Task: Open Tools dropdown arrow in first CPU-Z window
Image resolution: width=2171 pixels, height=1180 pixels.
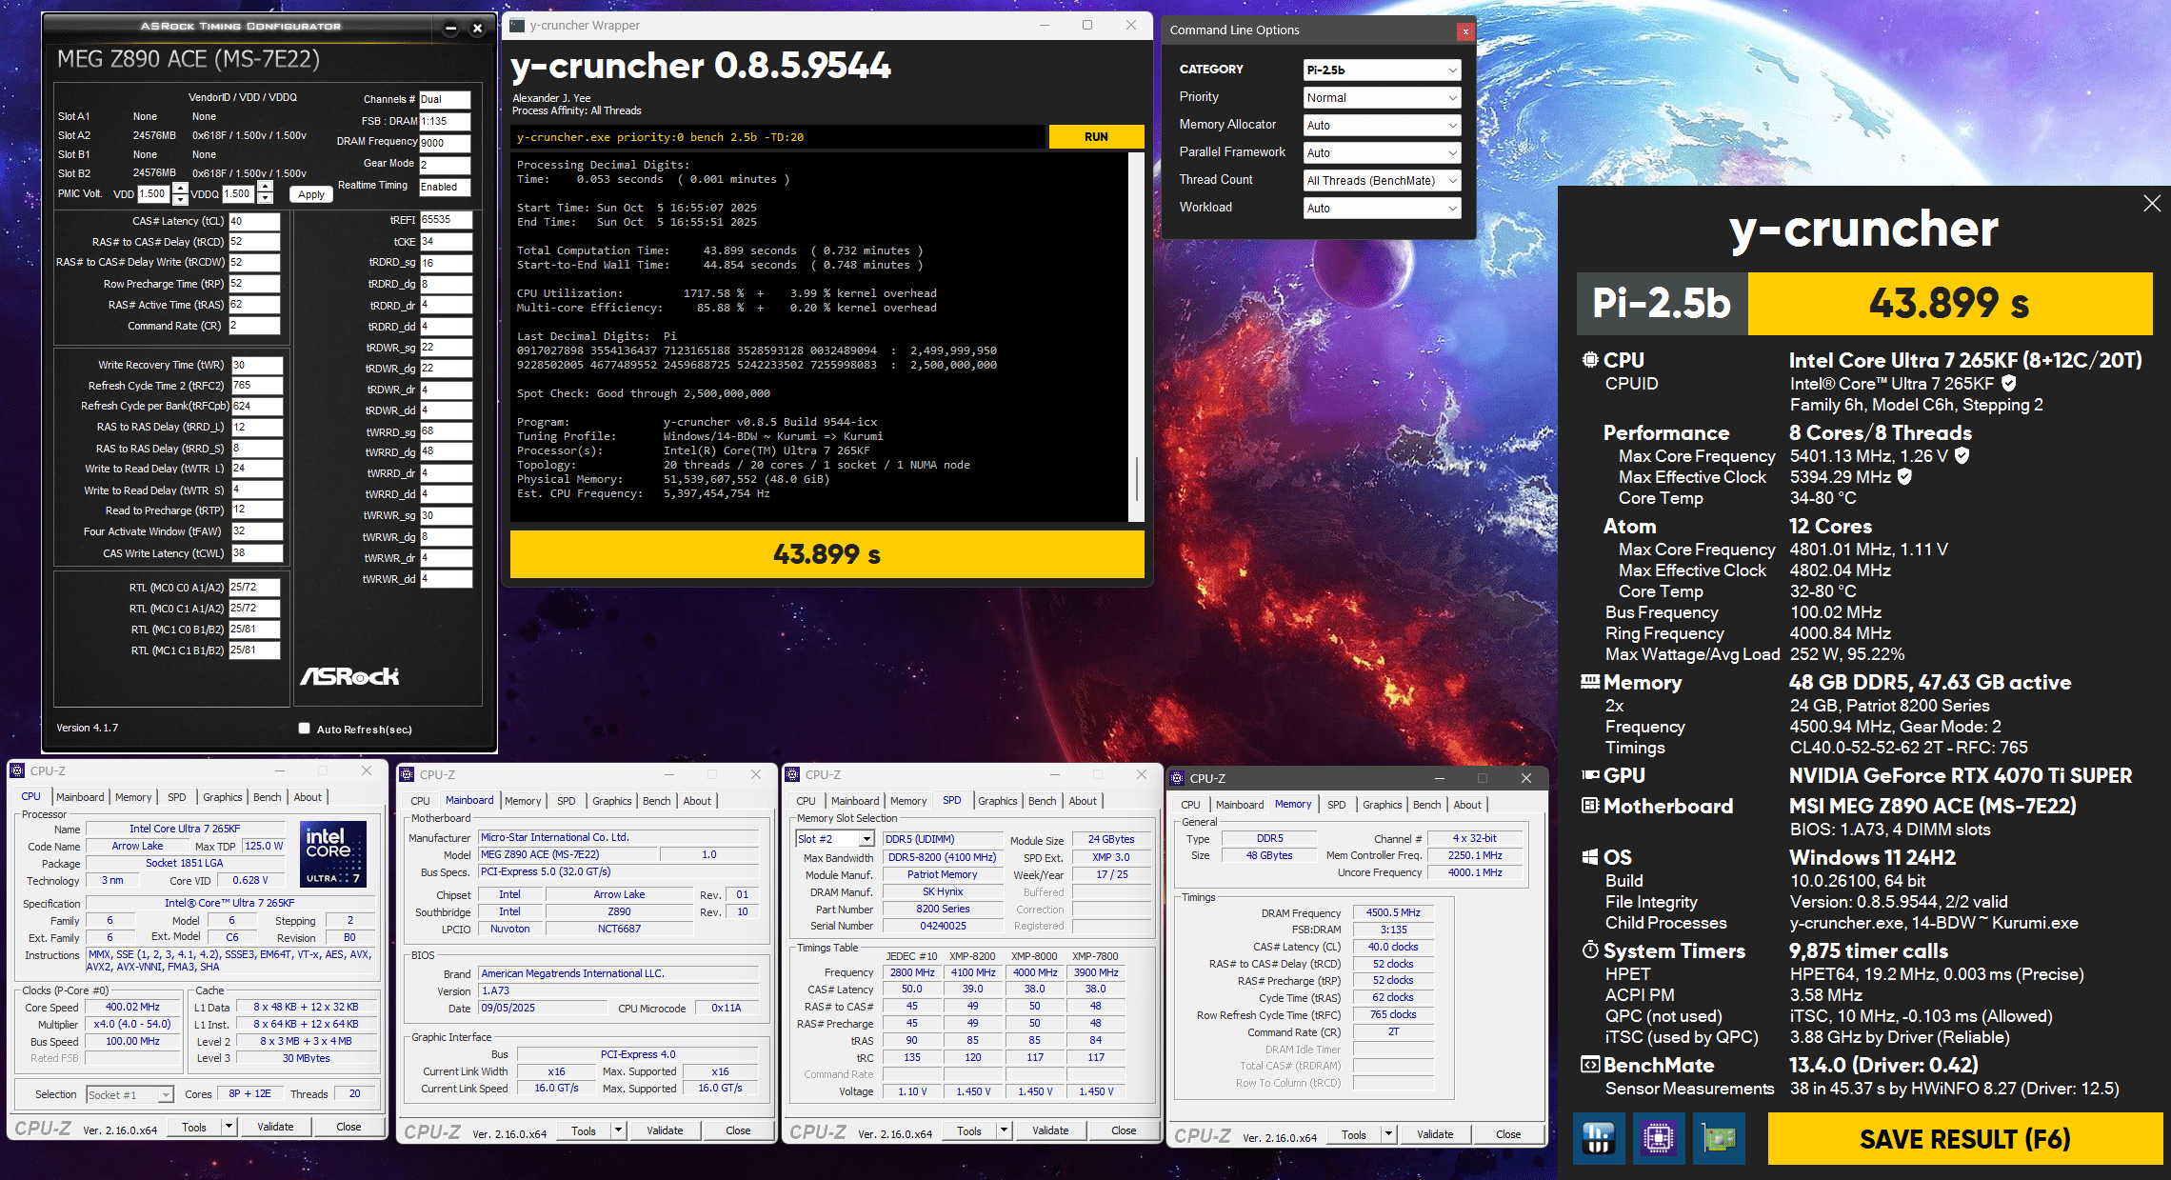Action: (x=229, y=1127)
